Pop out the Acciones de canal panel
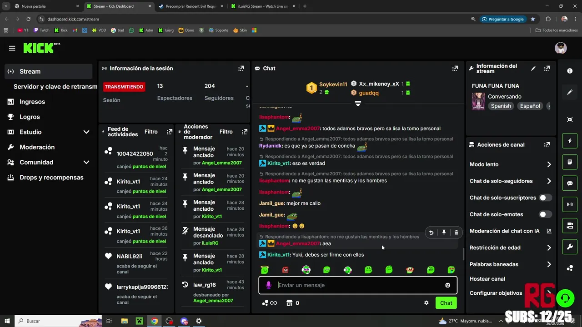582x327 pixels. click(x=547, y=145)
